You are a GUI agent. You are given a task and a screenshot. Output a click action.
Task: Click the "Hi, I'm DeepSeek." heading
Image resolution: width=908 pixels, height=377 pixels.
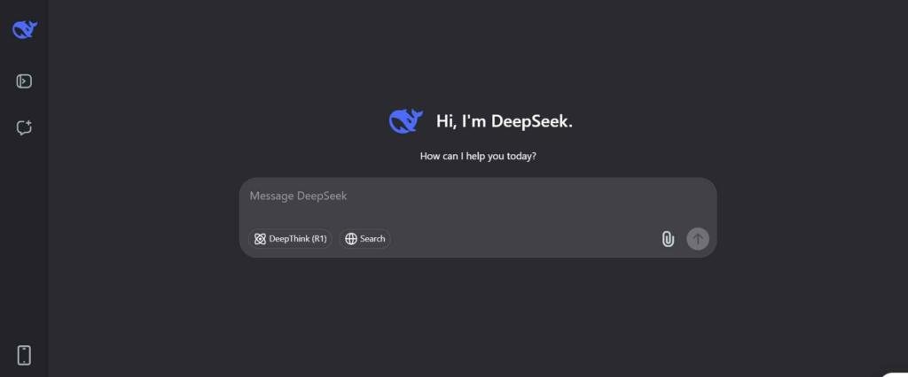(505, 121)
